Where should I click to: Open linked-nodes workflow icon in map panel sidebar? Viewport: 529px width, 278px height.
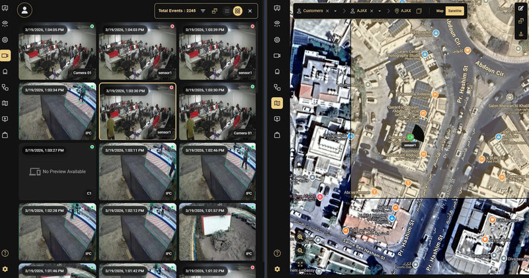click(x=277, y=87)
